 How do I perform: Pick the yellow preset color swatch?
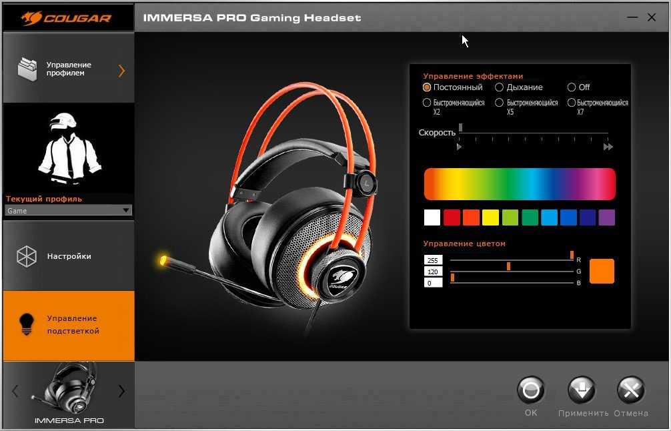490,218
